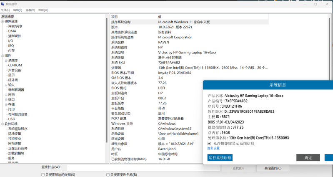
Task: Open the 文件 menu
Action: tap(5, 10)
